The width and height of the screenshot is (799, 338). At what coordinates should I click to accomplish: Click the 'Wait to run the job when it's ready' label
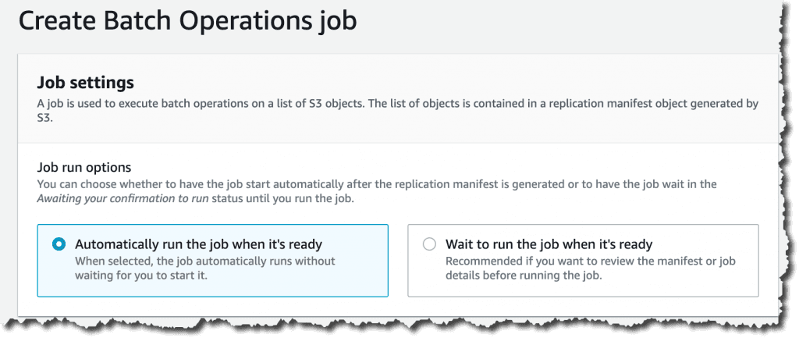pyautogui.click(x=549, y=244)
